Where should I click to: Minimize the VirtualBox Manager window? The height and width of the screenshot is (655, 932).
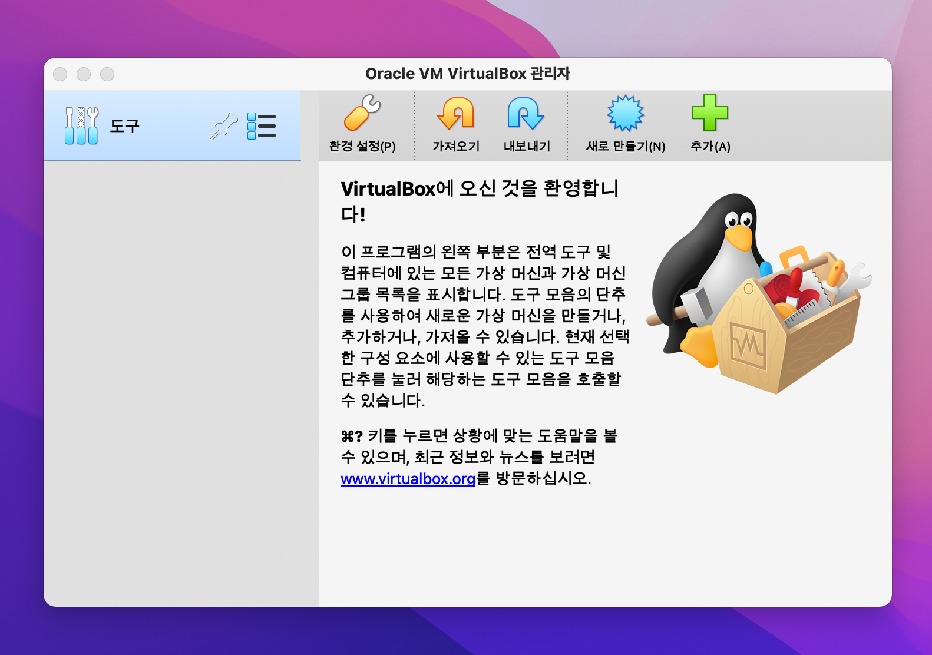(x=84, y=74)
